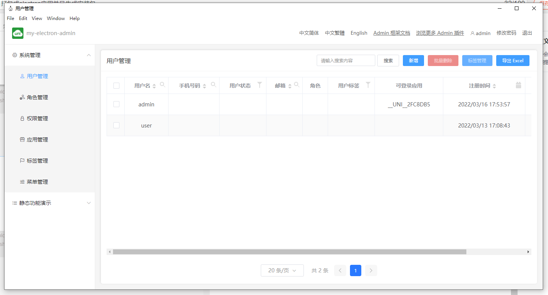Viewport: 548px width, 295px height.
Task: Open the filter funnel on 用户状态 column
Action: tap(260, 85)
